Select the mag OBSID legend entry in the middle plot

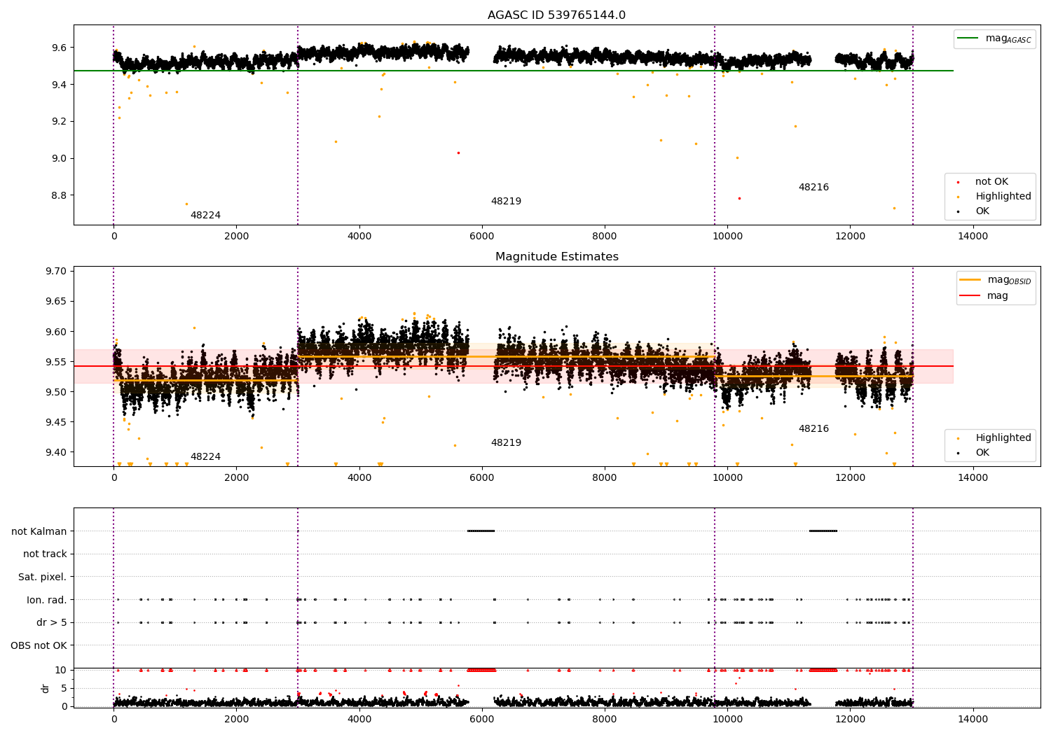click(x=996, y=280)
